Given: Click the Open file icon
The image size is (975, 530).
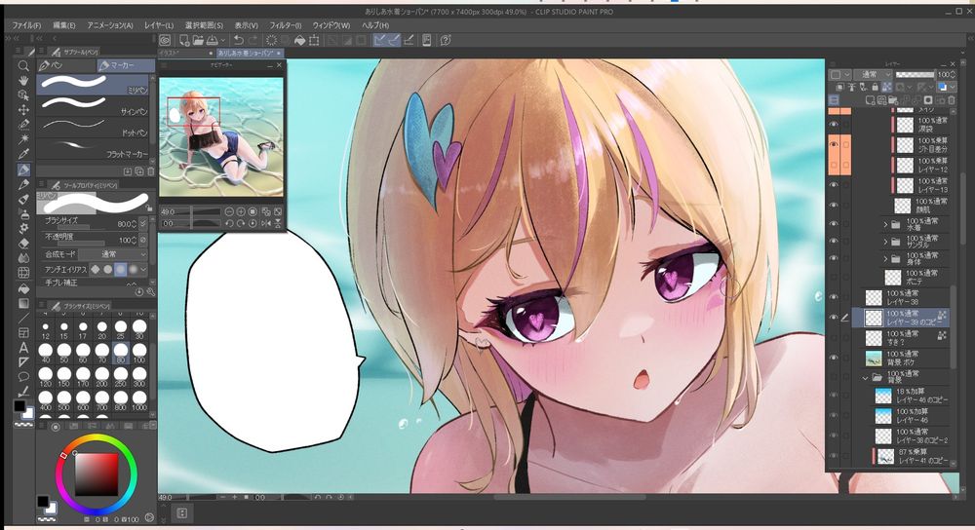Looking at the screenshot, I should 198,40.
